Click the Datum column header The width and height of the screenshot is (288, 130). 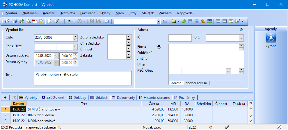[18, 104]
